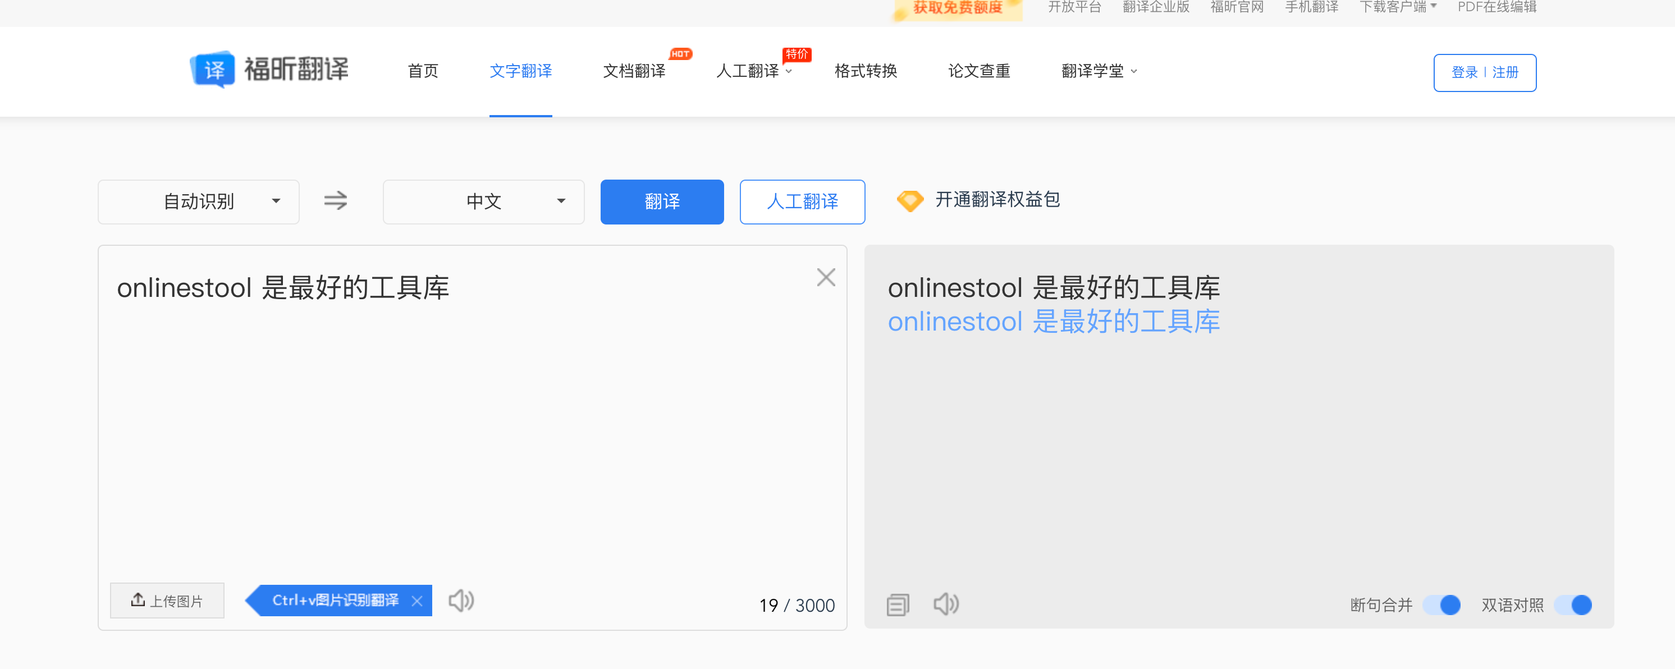The image size is (1675, 669).
Task: Open the 文档翻译 tab
Action: coord(634,71)
